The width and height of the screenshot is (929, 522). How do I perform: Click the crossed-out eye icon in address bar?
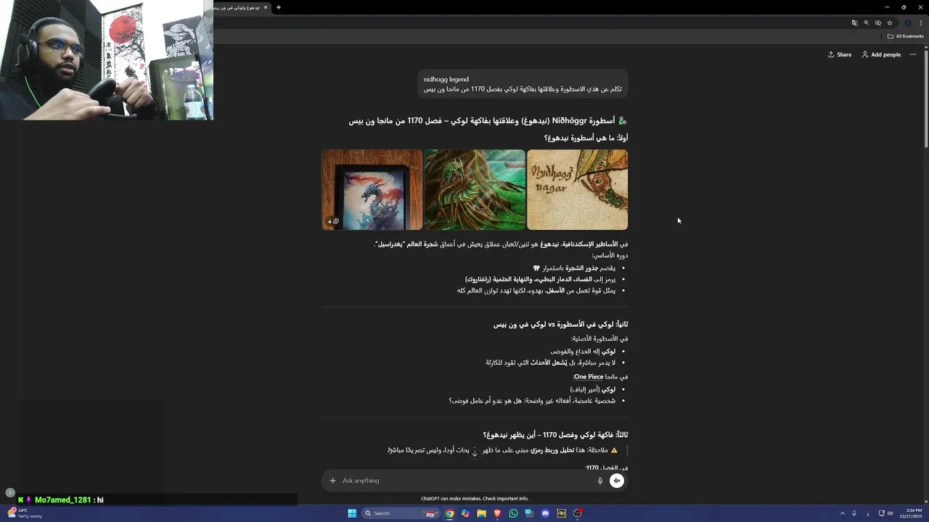[877, 23]
